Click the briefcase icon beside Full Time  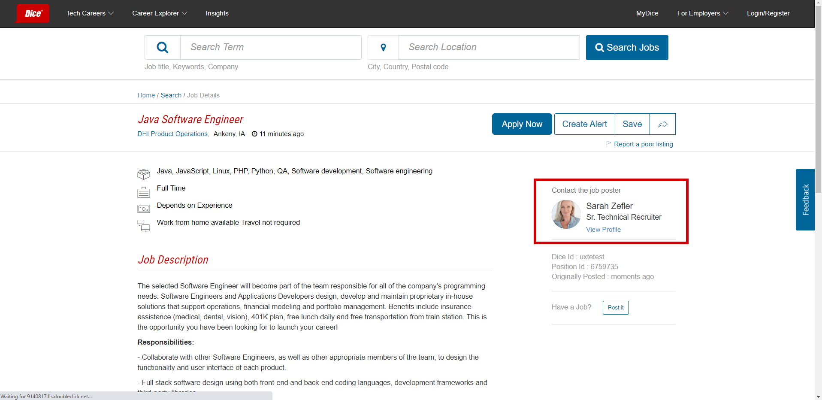(x=143, y=191)
